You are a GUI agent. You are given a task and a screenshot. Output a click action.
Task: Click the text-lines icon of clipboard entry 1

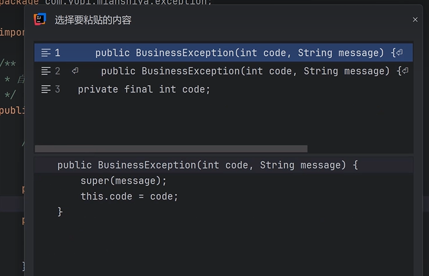pos(46,53)
